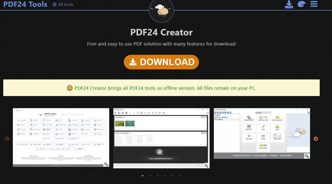Screen dimensions: 332x184
Task: Click the magnifier on the Creator screenshot
Action: [x=206, y=165]
